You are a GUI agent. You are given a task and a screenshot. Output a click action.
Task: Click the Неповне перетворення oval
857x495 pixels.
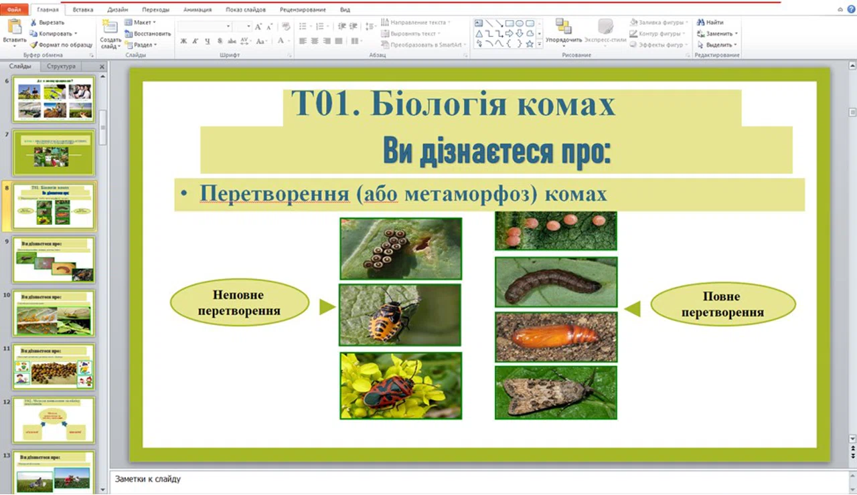pyautogui.click(x=240, y=302)
